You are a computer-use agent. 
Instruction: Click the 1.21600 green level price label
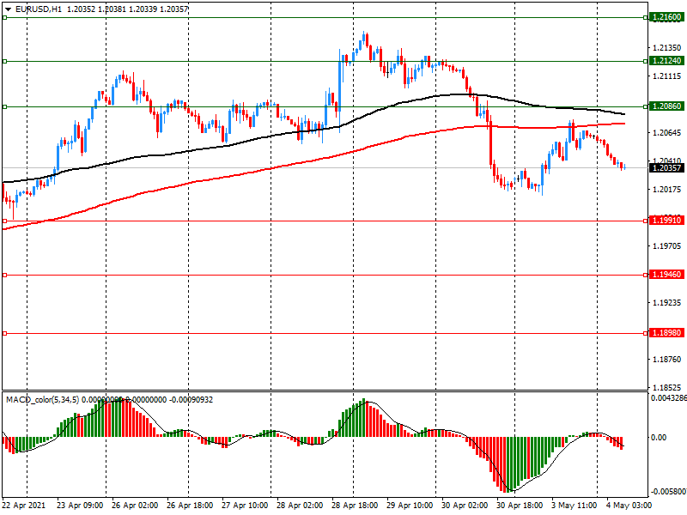coord(666,17)
